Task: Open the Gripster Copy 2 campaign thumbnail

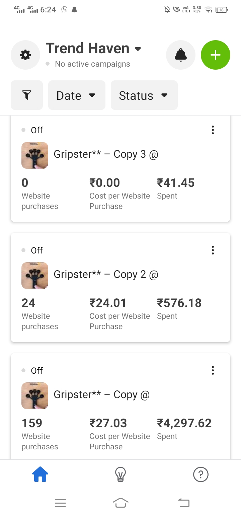Action: 35,276
